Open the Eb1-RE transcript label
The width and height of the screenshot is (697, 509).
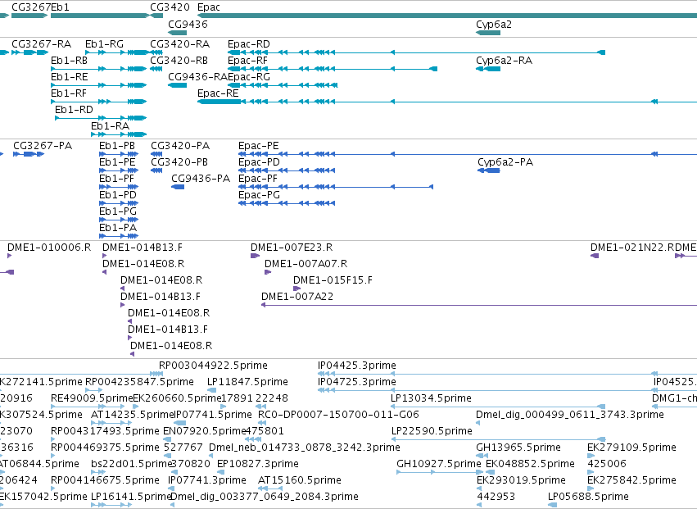[70, 77]
